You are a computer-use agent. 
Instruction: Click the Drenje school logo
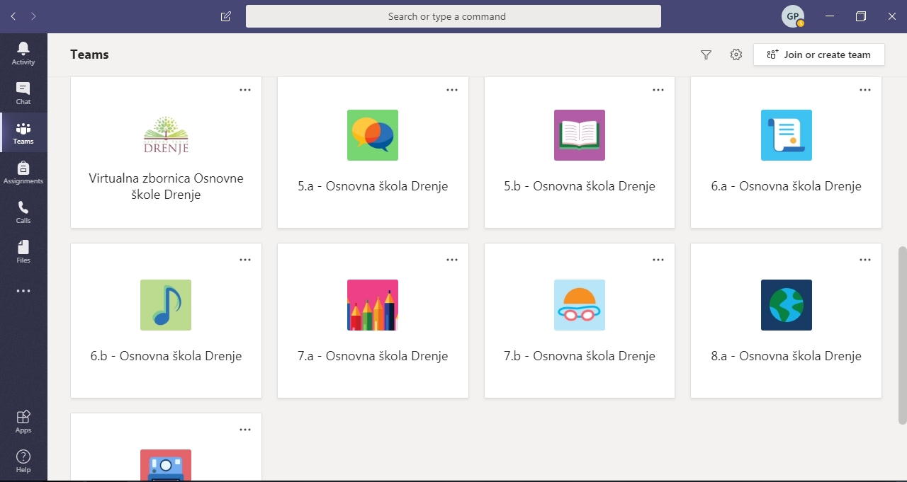point(166,135)
